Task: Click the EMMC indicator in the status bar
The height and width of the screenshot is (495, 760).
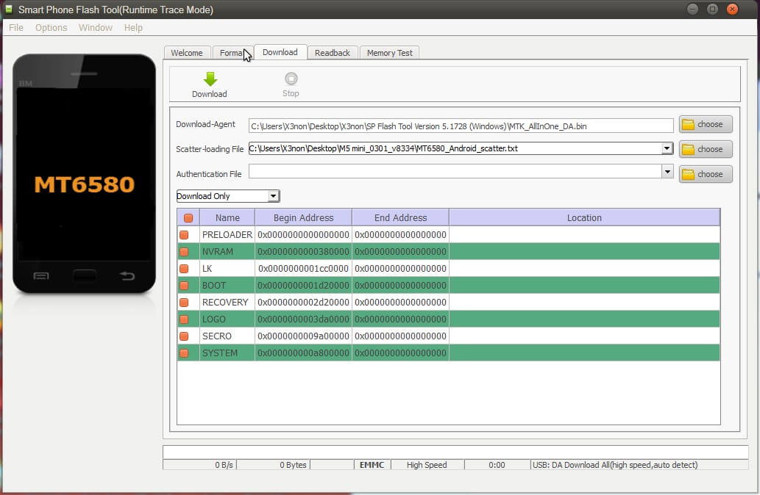Action: click(372, 464)
